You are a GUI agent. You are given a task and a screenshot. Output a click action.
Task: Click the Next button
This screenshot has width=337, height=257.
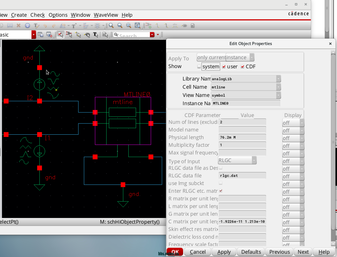click(303, 252)
